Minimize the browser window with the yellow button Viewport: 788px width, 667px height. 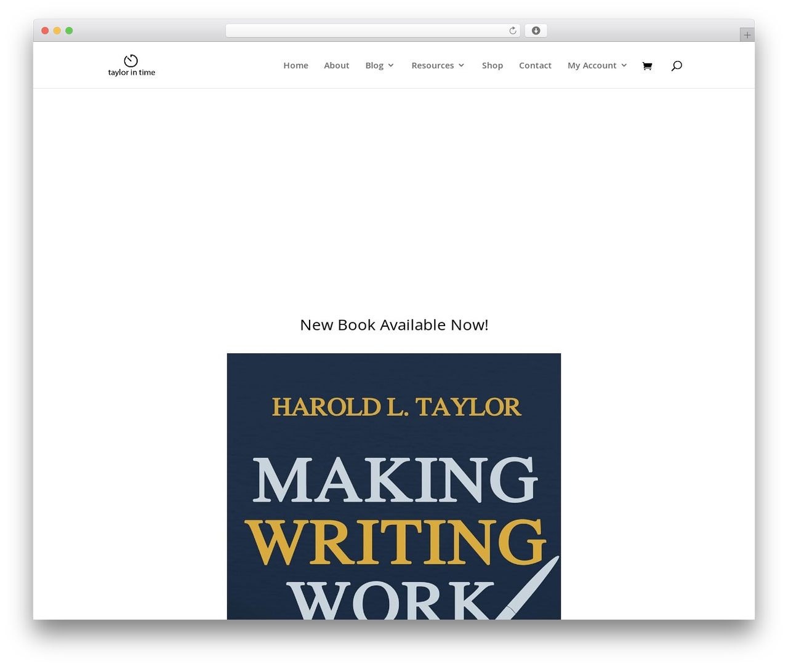(x=57, y=31)
